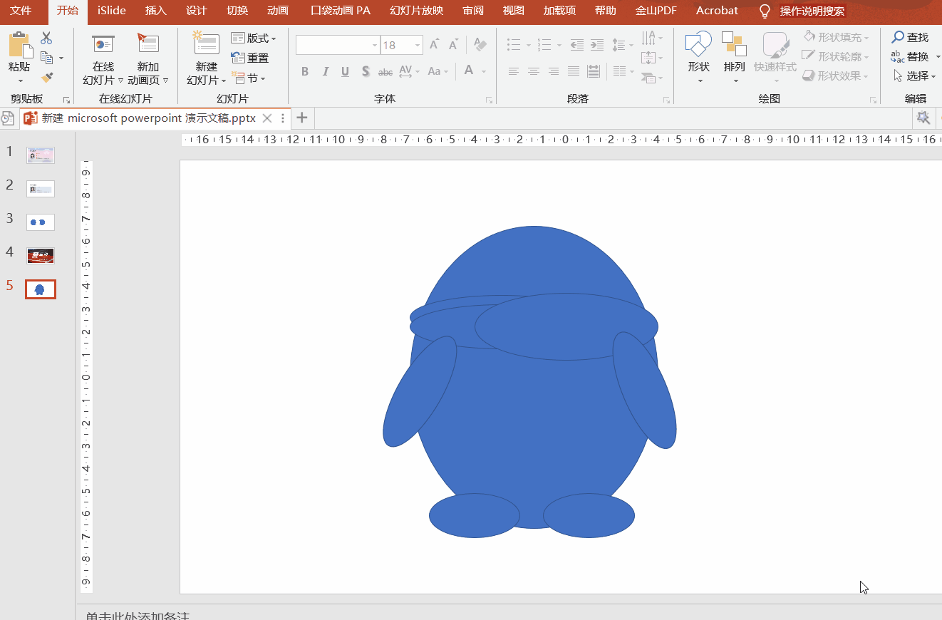
Task: Open the change case Aa dropdown
Action: (x=438, y=71)
